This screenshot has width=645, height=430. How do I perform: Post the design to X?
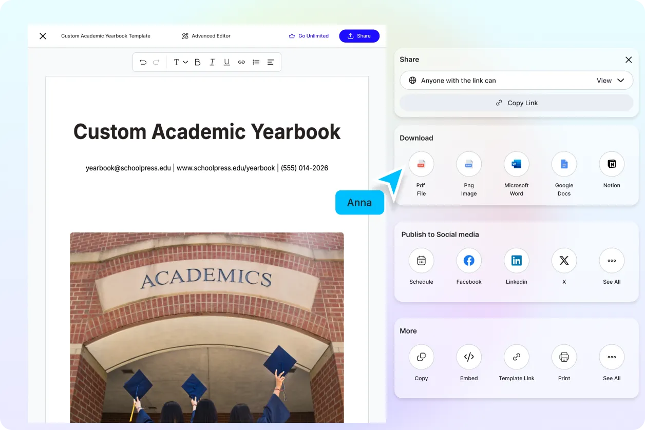point(564,260)
